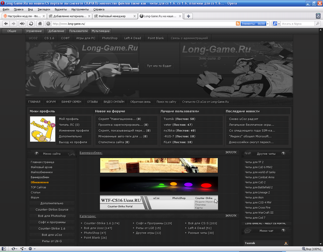Click the WTF-CS16.Ucoz.RU banner

tap(159, 203)
